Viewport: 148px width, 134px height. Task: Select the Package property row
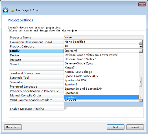click(x=36, y=60)
